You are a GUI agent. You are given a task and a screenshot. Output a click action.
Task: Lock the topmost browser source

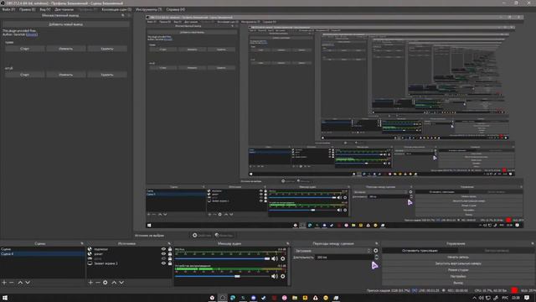170,249
